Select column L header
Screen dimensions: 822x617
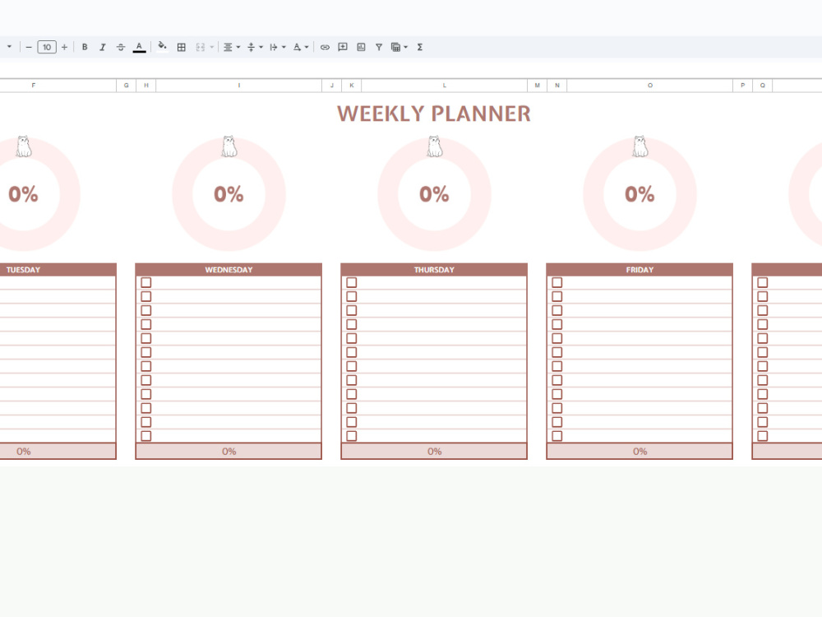[x=445, y=86]
